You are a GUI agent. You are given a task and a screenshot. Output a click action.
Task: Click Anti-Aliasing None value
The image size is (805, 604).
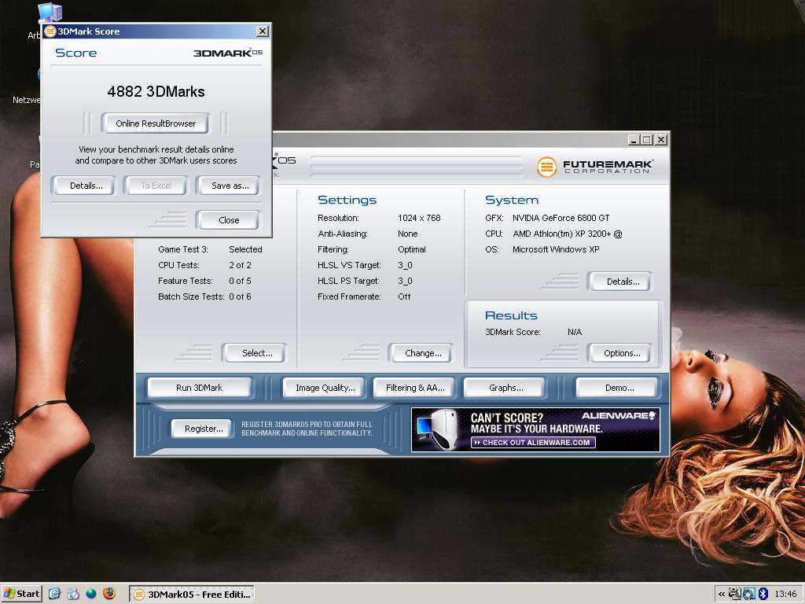(x=408, y=234)
